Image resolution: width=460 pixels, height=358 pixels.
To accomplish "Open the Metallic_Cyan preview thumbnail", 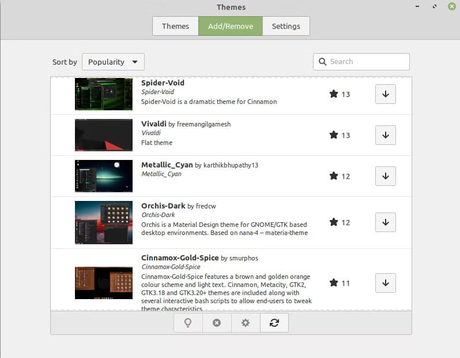I will 104,176.
